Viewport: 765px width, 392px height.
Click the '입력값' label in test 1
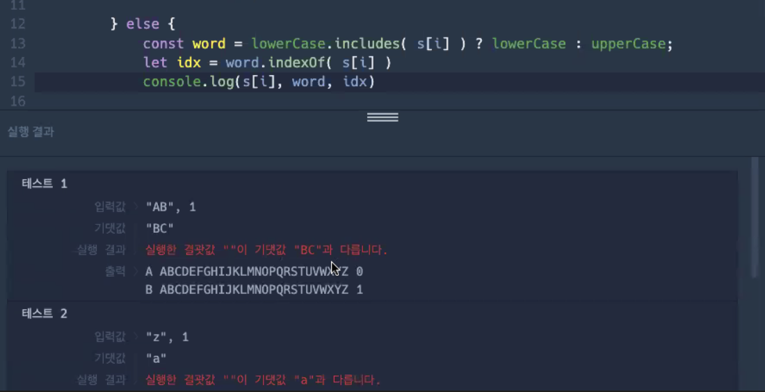[111, 207]
